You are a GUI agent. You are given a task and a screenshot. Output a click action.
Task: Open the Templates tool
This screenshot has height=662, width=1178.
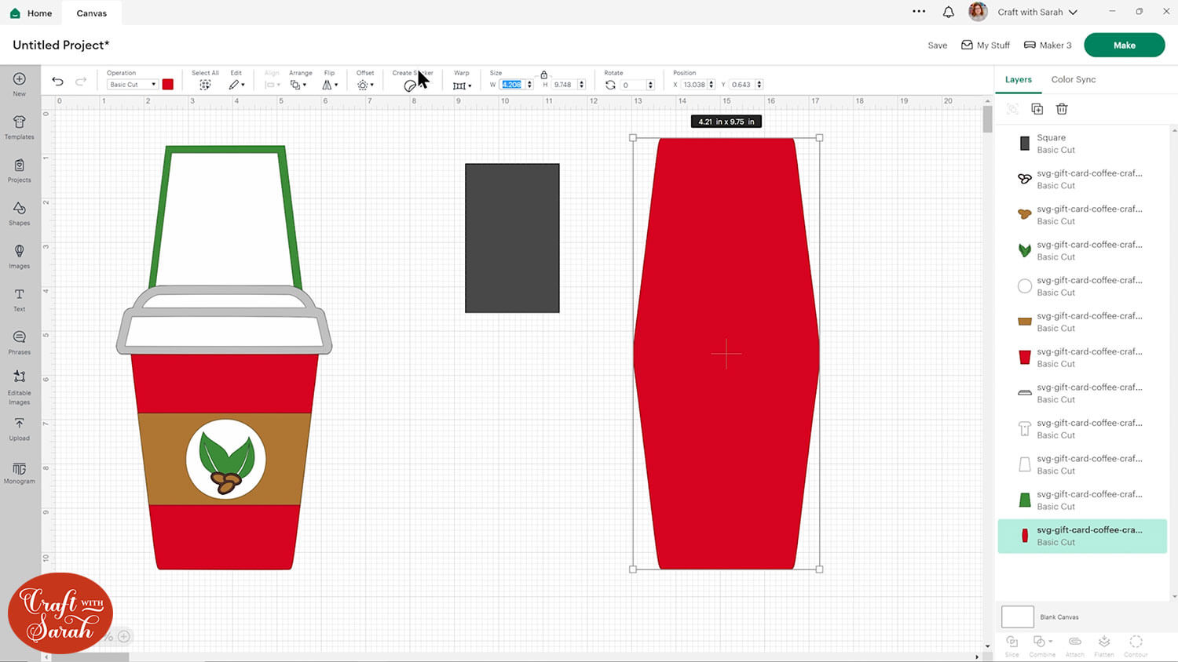[20, 126]
